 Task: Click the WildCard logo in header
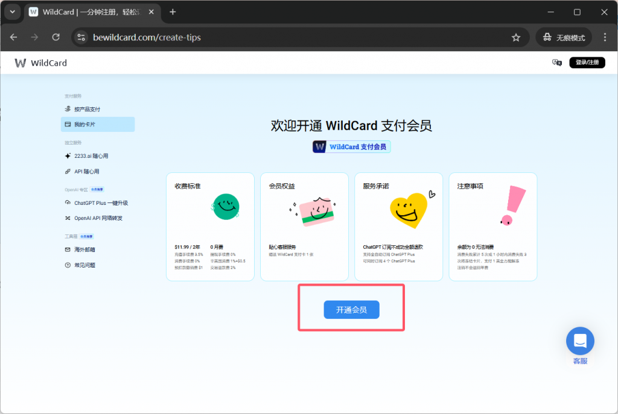tap(40, 63)
